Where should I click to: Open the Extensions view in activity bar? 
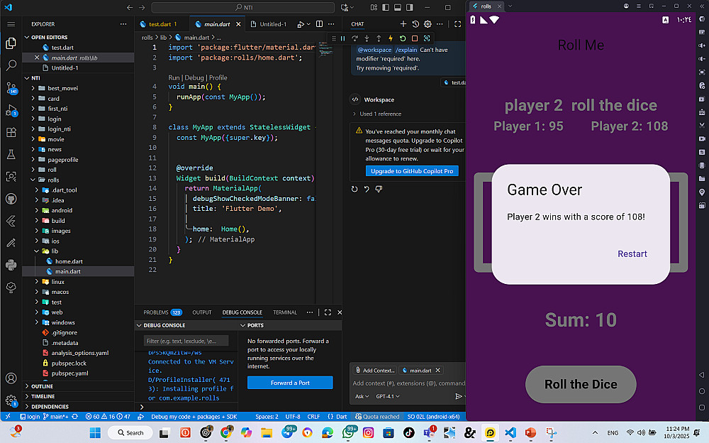(11, 133)
